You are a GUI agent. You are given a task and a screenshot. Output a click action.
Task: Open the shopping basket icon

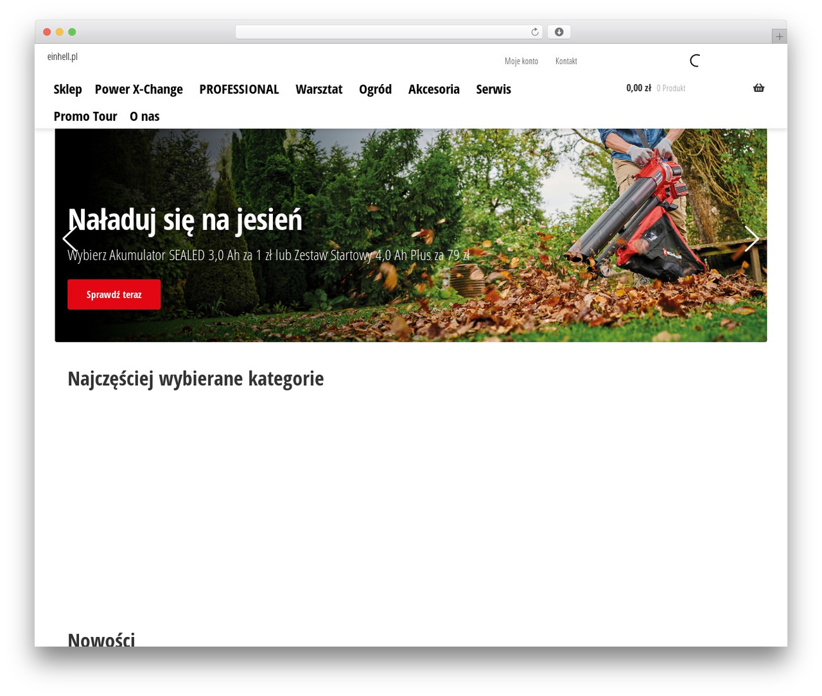tap(758, 88)
